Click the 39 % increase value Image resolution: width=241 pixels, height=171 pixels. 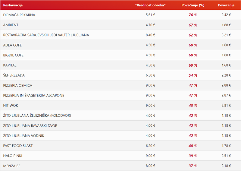pyautogui.click(x=193, y=156)
